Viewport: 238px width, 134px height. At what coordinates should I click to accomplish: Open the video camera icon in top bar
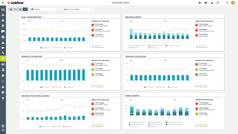(200, 3)
